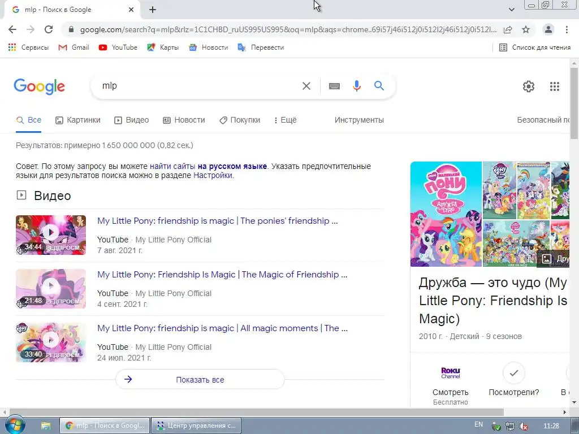Viewport: 579px width, 434px height.
Task: Click Показать все videos button
Action: pyautogui.click(x=200, y=379)
